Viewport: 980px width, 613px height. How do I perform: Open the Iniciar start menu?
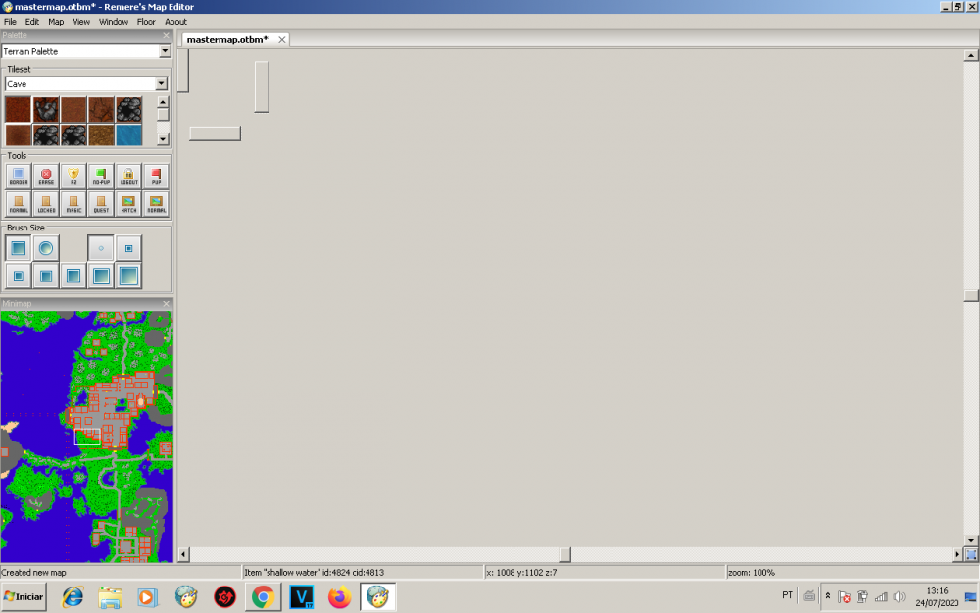click(x=24, y=596)
